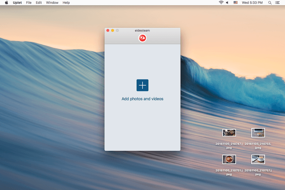Click the 20161105_210747.jpeg file name label
The height and width of the screenshot is (190, 285).
(x=229, y=146)
